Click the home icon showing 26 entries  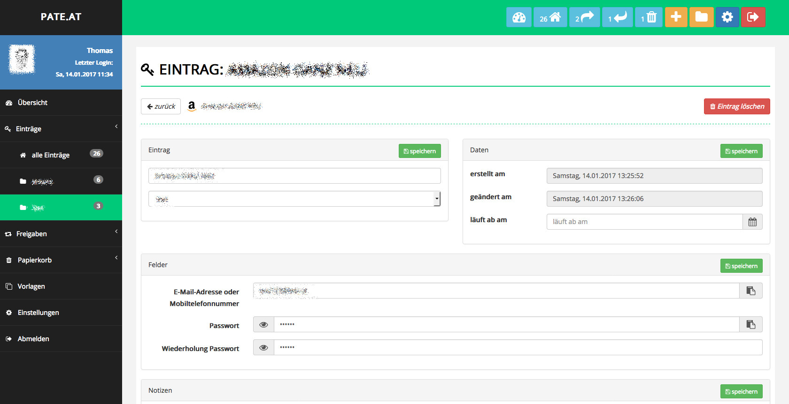coord(550,17)
